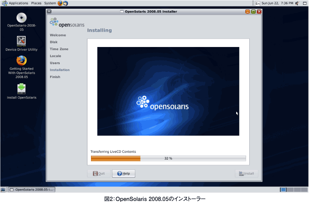Image resolution: width=309 pixels, height=203 pixels.
Task: Select the OpenSolaris 2008.05 taskbar window button
Action: [x=32, y=190]
